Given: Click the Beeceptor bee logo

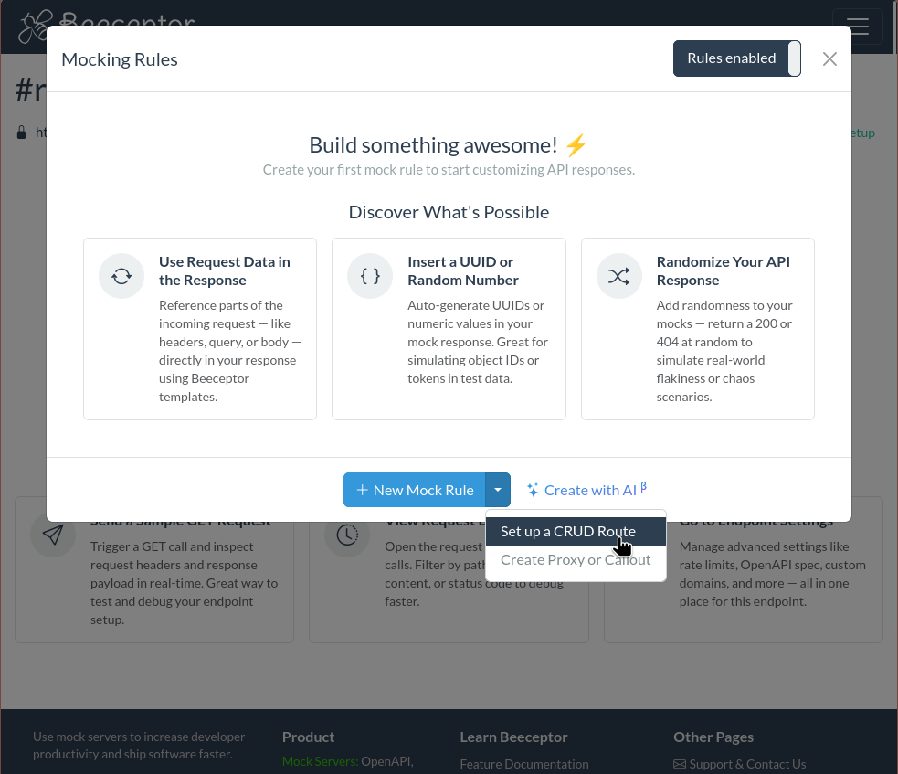Looking at the screenshot, I should [37, 26].
